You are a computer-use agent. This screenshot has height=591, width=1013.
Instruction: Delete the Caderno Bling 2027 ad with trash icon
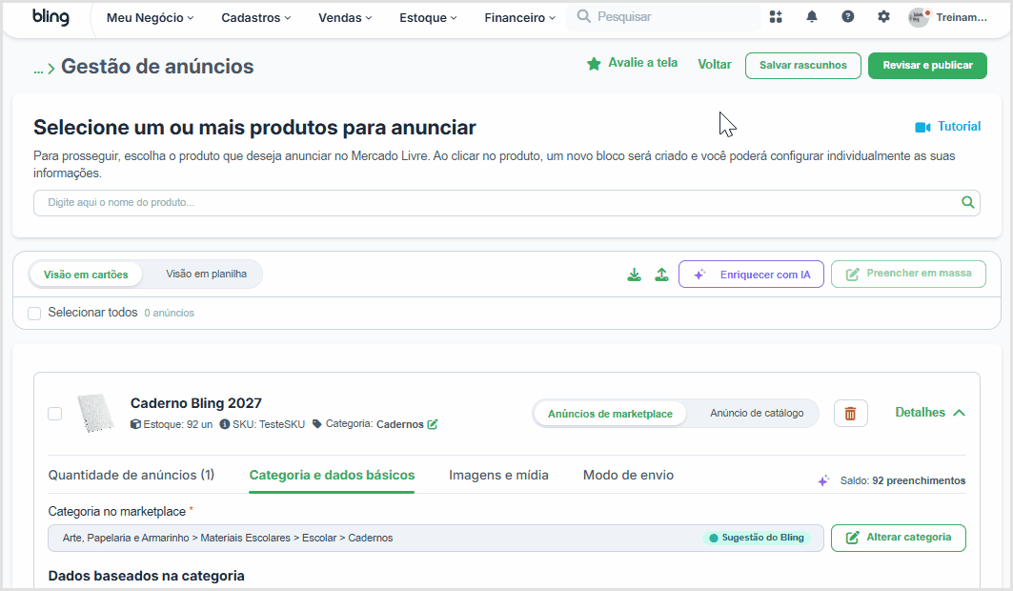tap(850, 414)
